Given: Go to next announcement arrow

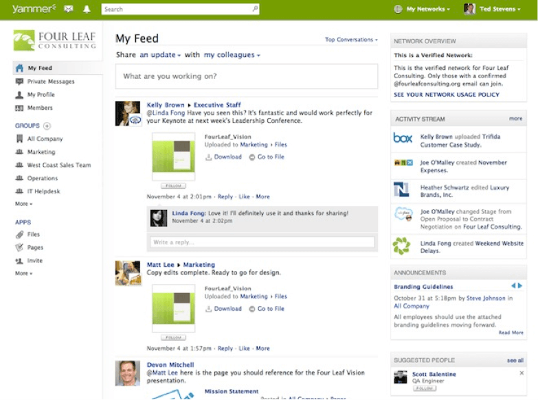Looking at the screenshot, I should [x=520, y=285].
